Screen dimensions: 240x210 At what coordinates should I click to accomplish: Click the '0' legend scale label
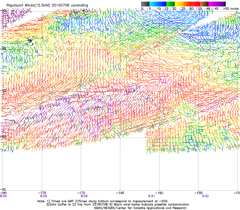point(142,9)
